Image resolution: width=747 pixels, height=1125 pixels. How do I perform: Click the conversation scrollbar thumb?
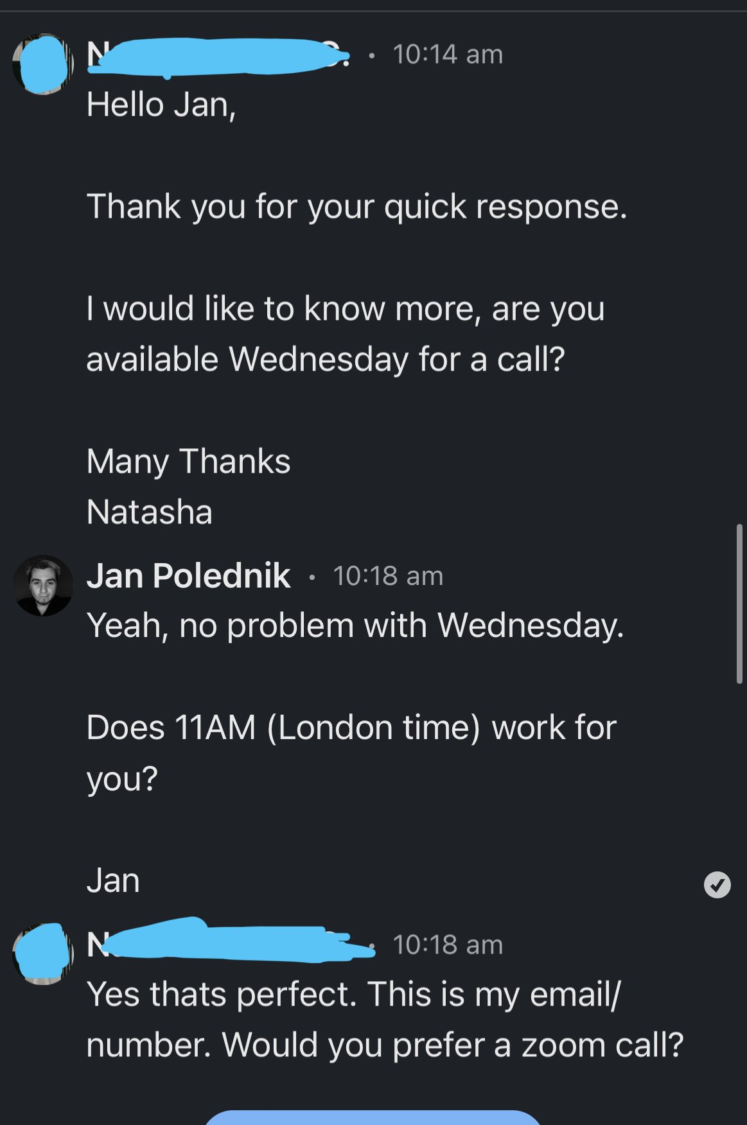click(739, 604)
